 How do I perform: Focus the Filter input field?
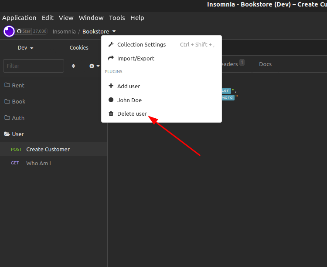(34, 66)
